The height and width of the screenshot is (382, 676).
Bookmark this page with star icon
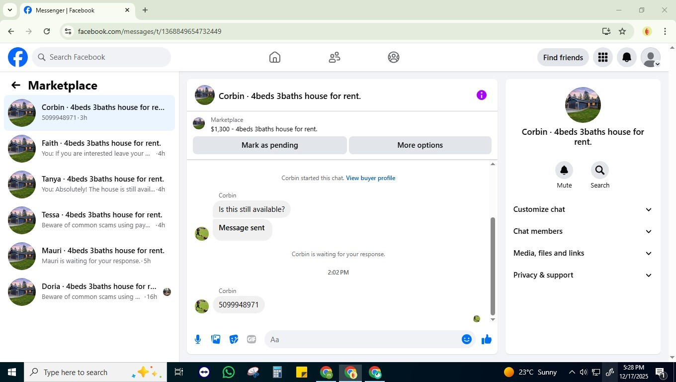(622, 31)
